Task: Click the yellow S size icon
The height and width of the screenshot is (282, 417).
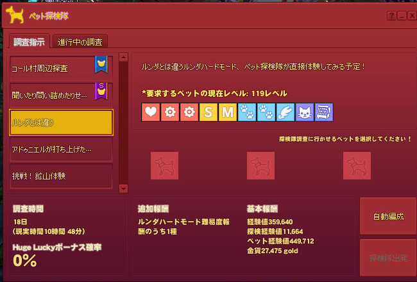Action: [x=208, y=112]
